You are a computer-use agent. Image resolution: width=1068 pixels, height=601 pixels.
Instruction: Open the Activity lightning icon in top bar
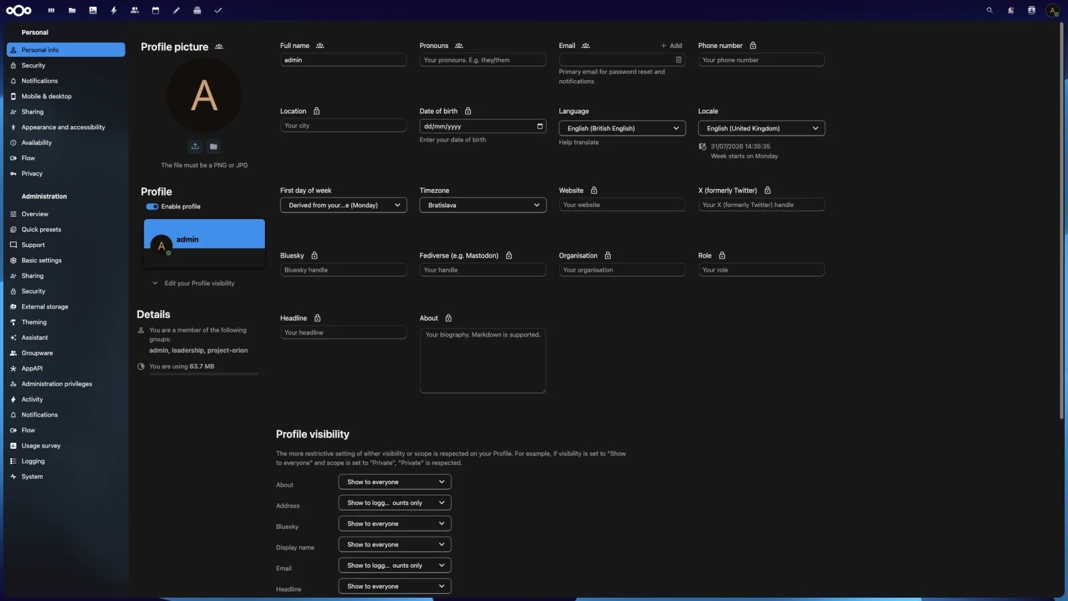(114, 10)
